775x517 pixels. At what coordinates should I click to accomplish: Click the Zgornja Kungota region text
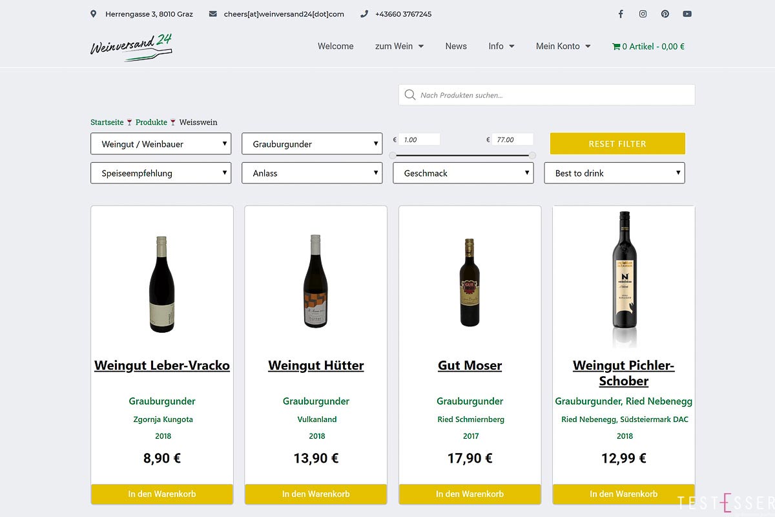point(162,419)
